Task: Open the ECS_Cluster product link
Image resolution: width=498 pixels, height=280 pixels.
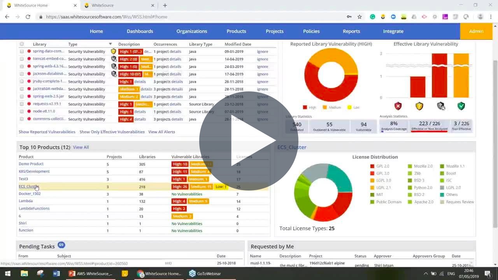Action: click(x=28, y=186)
